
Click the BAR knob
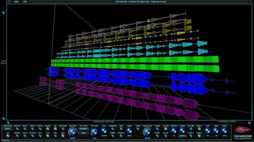pos(216,131)
